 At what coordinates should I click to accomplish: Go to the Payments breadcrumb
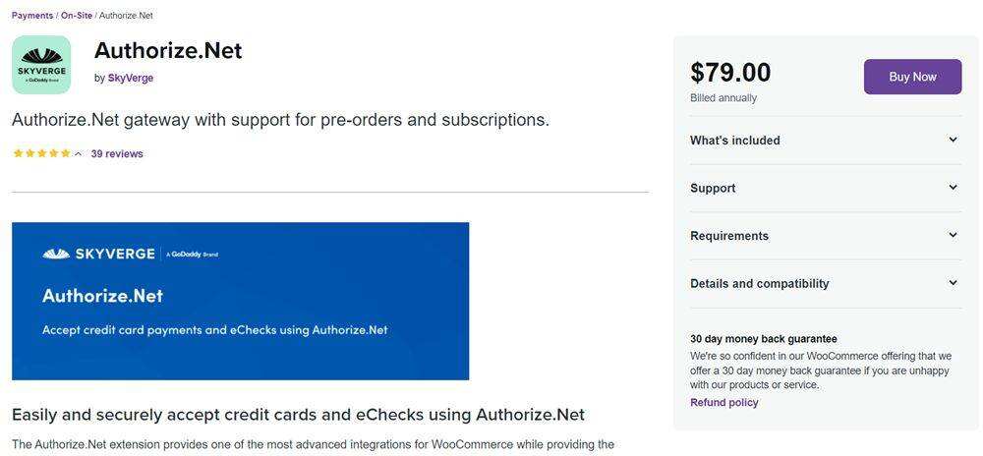click(32, 16)
